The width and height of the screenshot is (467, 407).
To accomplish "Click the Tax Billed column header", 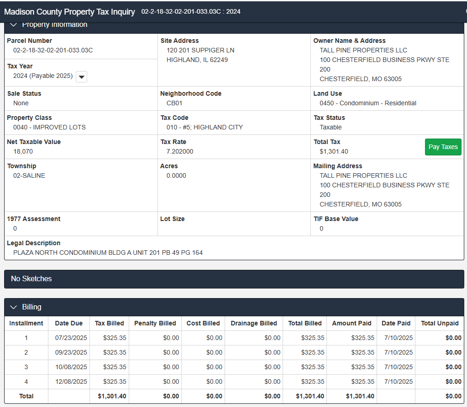I will [x=109, y=323].
